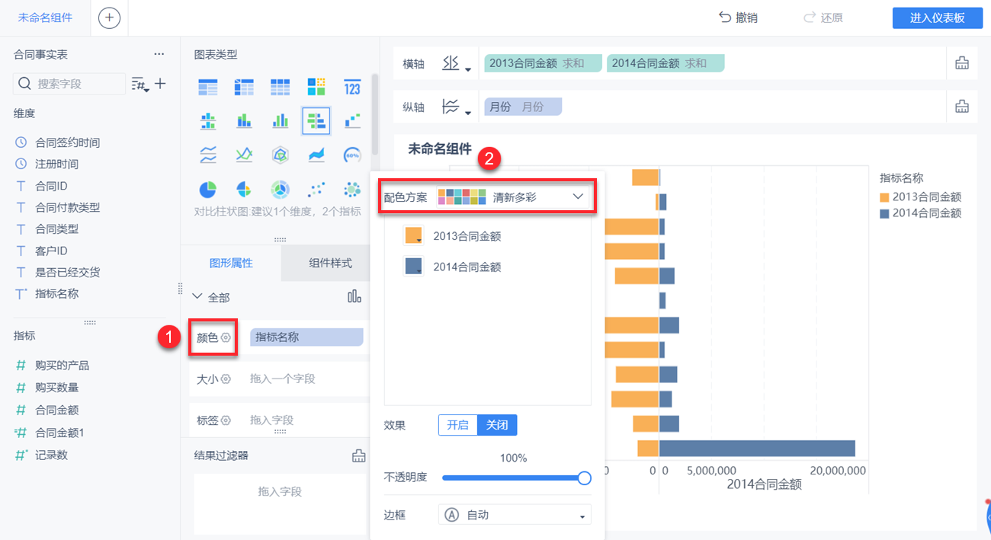
Task: Click the 2013合同金额 求和 pill on 横轴
Action: coord(544,63)
